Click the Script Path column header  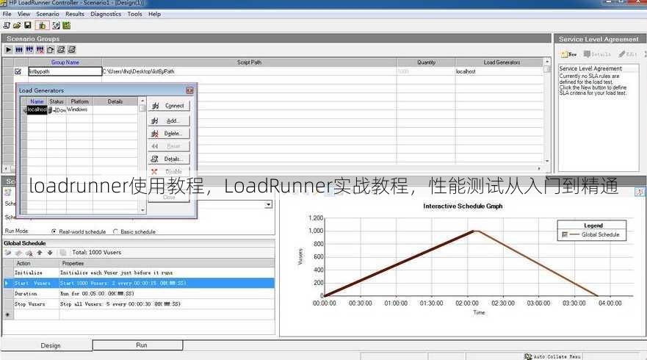click(x=249, y=62)
